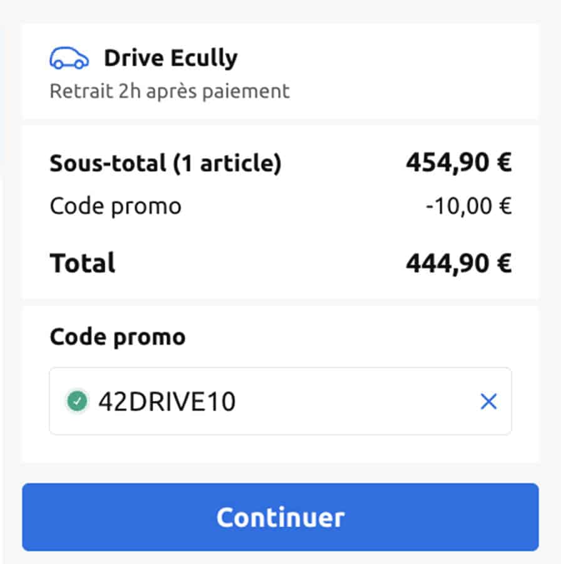The image size is (561, 564).
Task: Click the green checkmark validation icon
Action: pyautogui.click(x=77, y=401)
